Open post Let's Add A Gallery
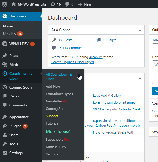 point(107,95)
